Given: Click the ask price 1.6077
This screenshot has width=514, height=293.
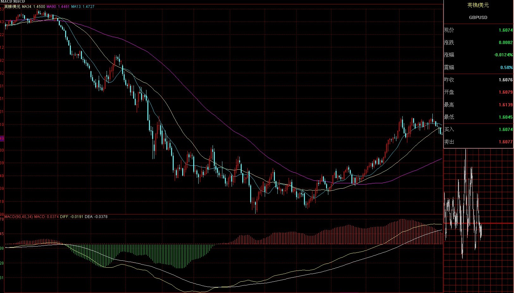Looking at the screenshot, I should (x=505, y=142).
